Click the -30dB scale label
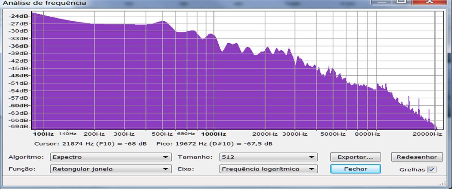The height and width of the screenshot is (189, 452). point(18,31)
